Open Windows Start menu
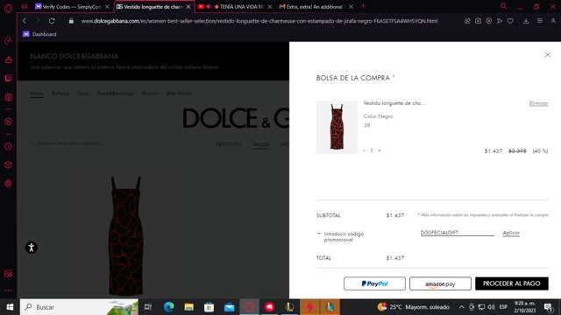This screenshot has height=315, width=561. (10, 307)
